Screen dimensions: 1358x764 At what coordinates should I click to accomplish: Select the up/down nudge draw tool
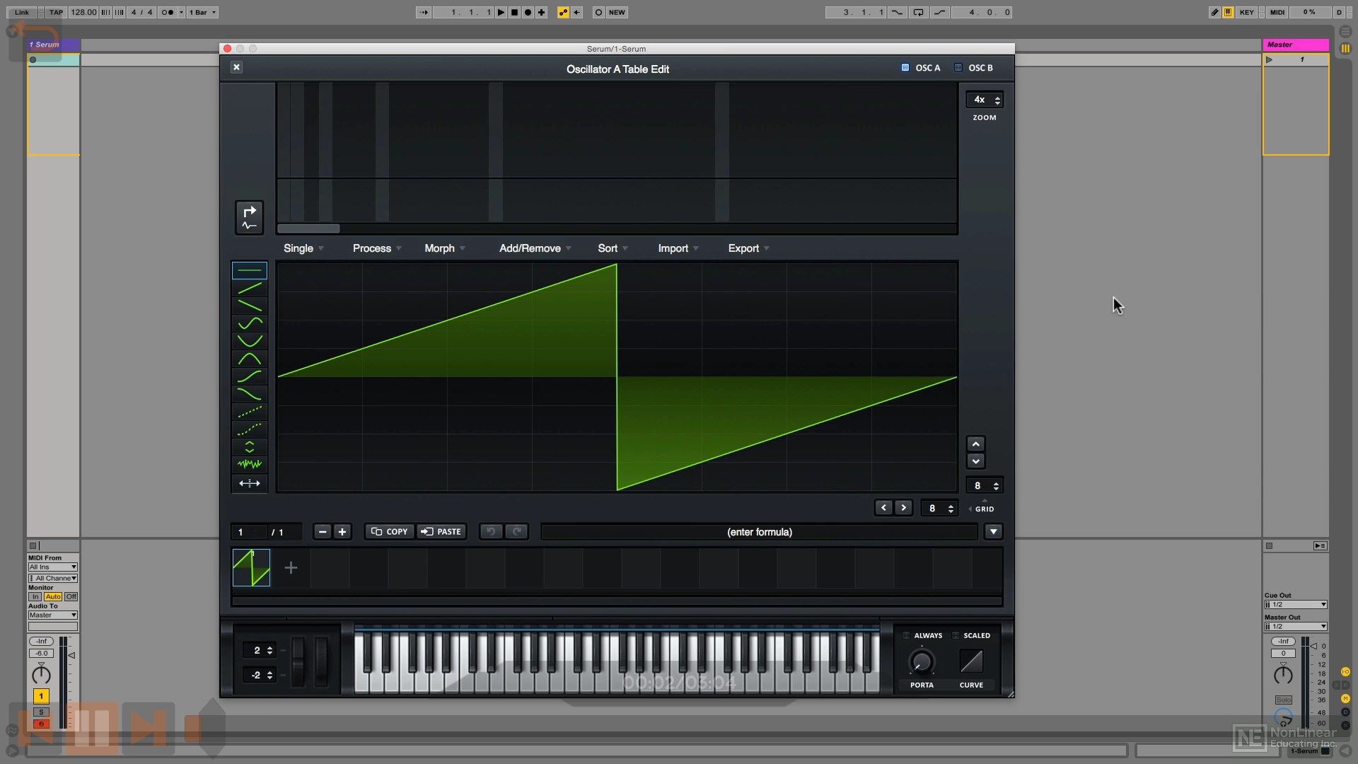coord(250,447)
